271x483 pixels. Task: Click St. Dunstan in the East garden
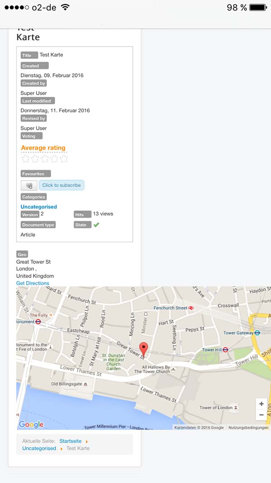113,362
